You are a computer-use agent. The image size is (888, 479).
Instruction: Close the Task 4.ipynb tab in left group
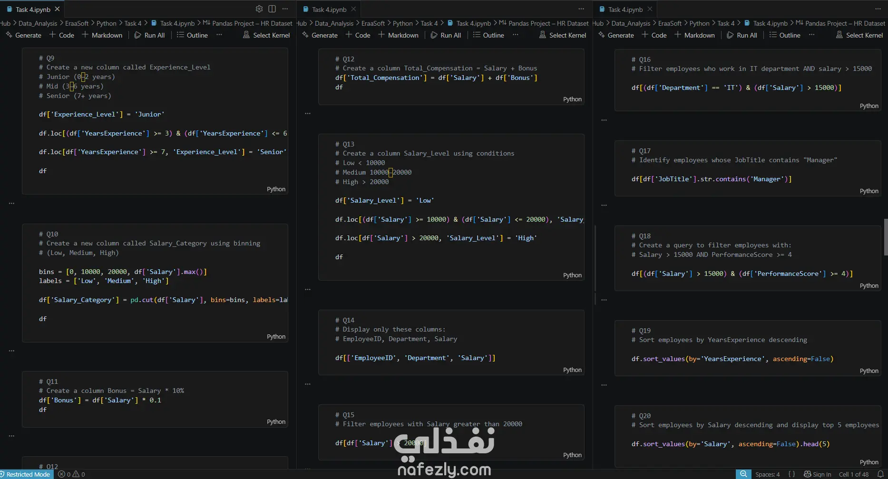point(57,9)
